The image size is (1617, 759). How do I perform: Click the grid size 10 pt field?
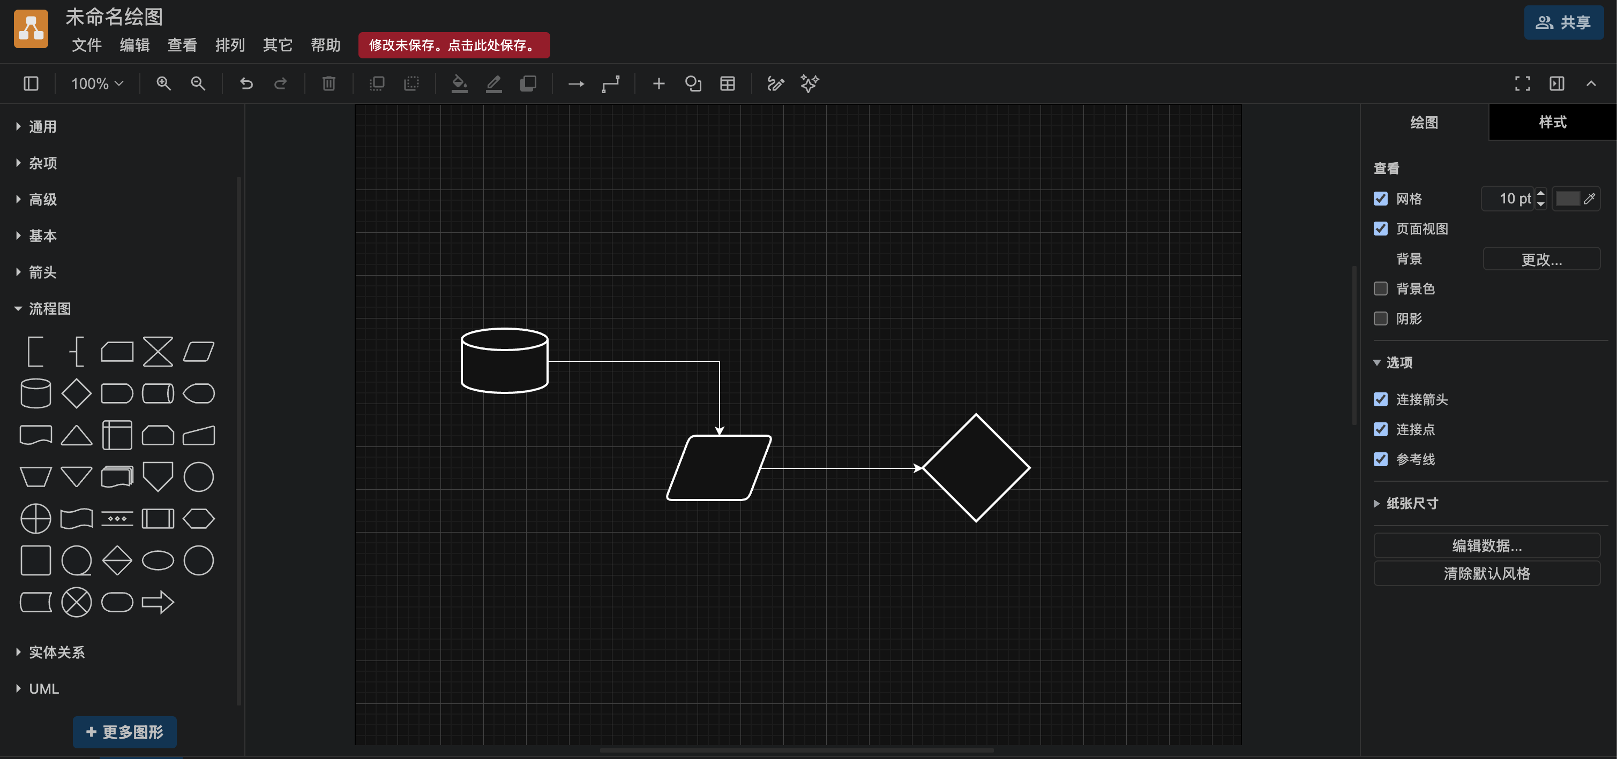coord(1508,199)
